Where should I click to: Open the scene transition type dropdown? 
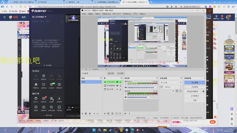(x=171, y=82)
